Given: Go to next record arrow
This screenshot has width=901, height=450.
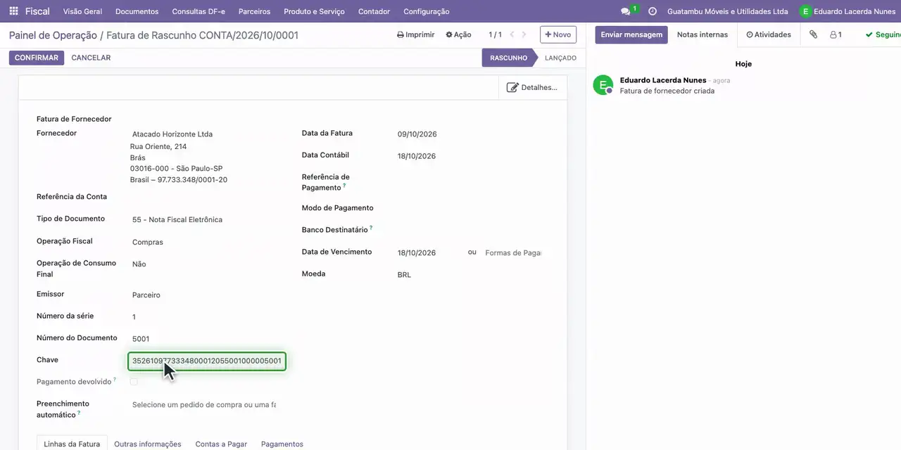Looking at the screenshot, I should [x=524, y=34].
